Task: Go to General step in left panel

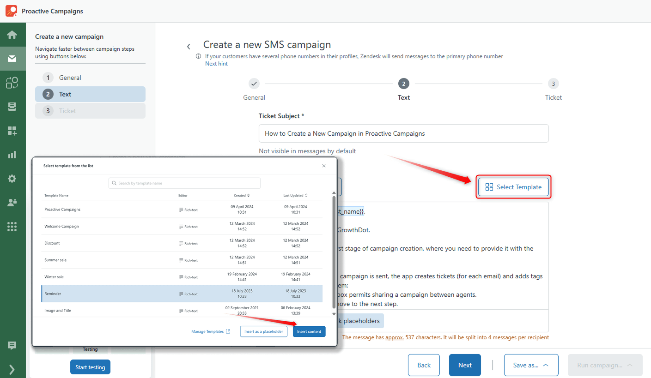Action: coord(90,78)
